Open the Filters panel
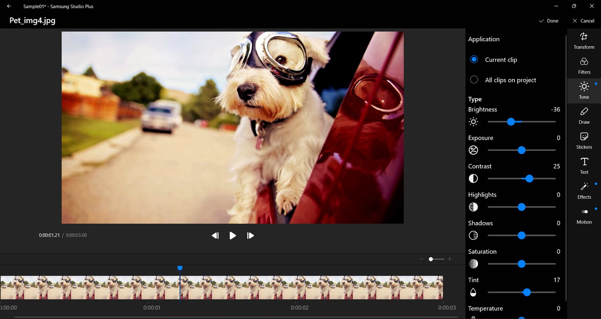This screenshot has height=319, width=601. 584,66
